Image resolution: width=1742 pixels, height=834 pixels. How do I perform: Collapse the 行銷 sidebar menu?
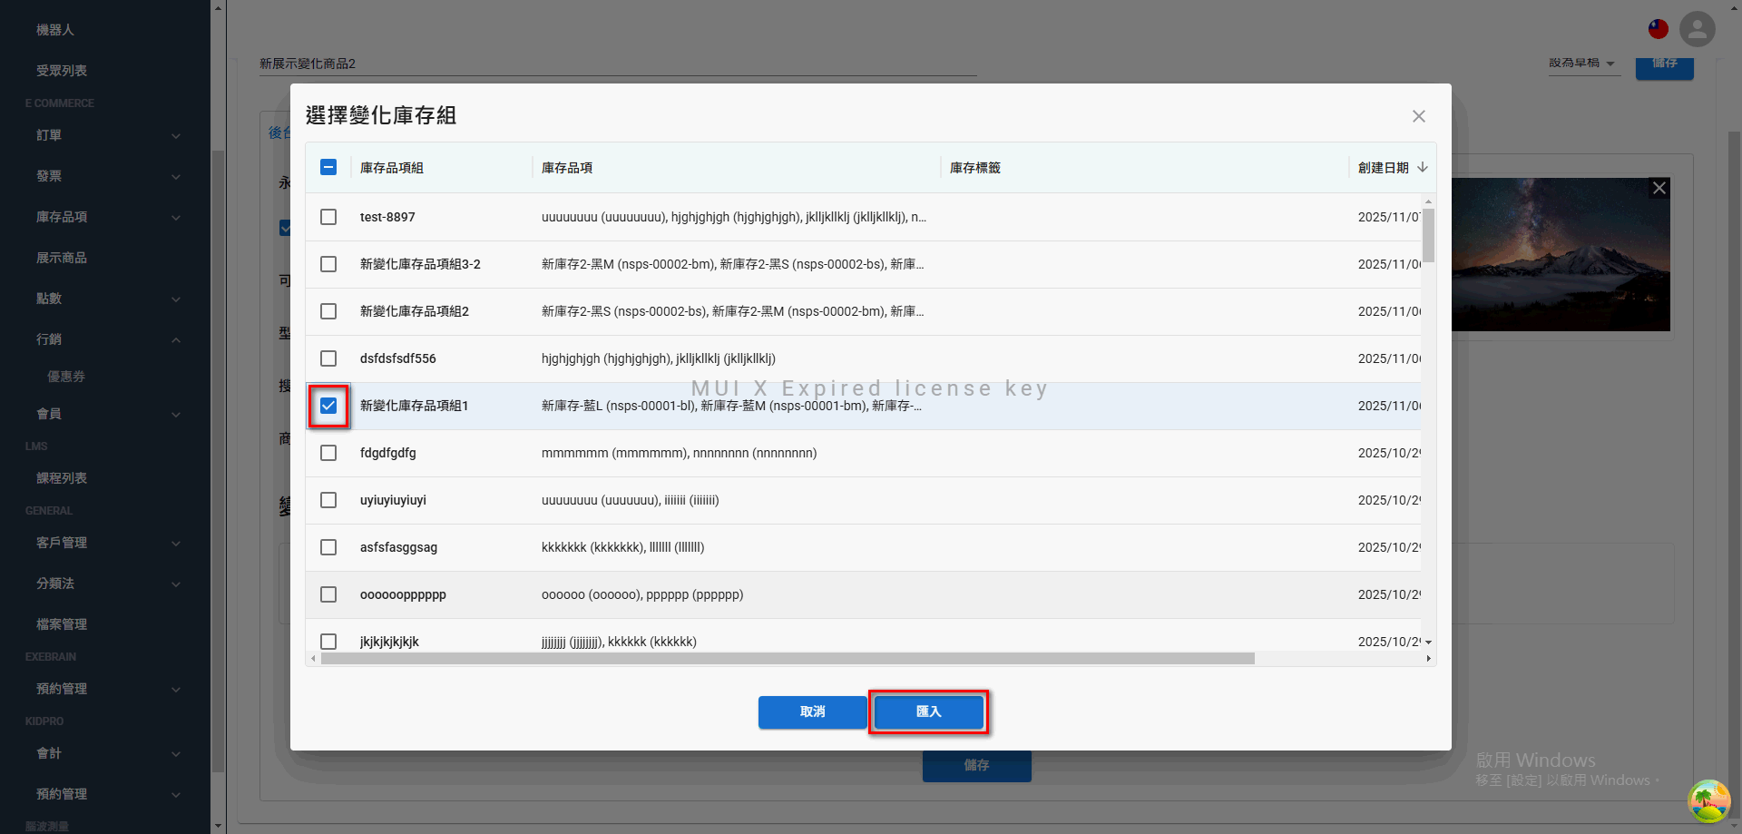[105, 339]
